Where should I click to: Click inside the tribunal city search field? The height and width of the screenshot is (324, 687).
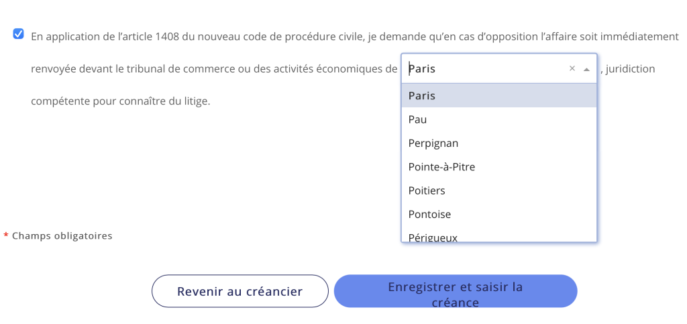tap(483, 68)
